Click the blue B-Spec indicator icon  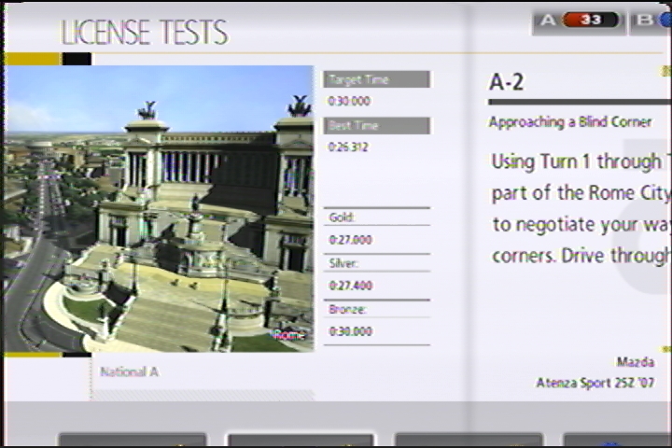click(665, 20)
